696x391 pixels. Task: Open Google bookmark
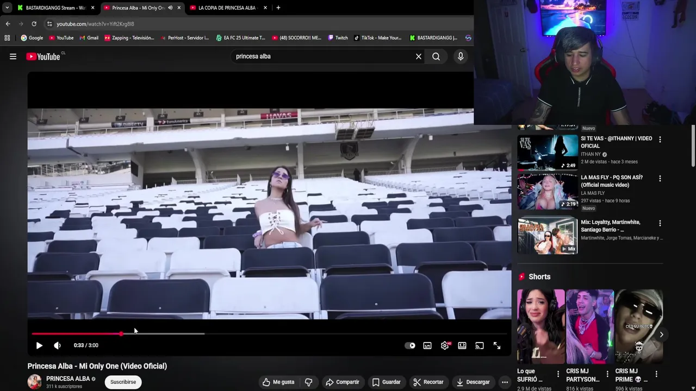[x=32, y=38]
